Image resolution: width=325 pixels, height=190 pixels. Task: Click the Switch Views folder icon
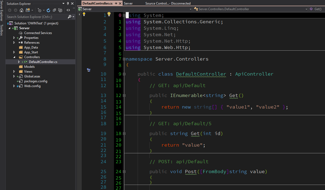[x=27, y=10]
